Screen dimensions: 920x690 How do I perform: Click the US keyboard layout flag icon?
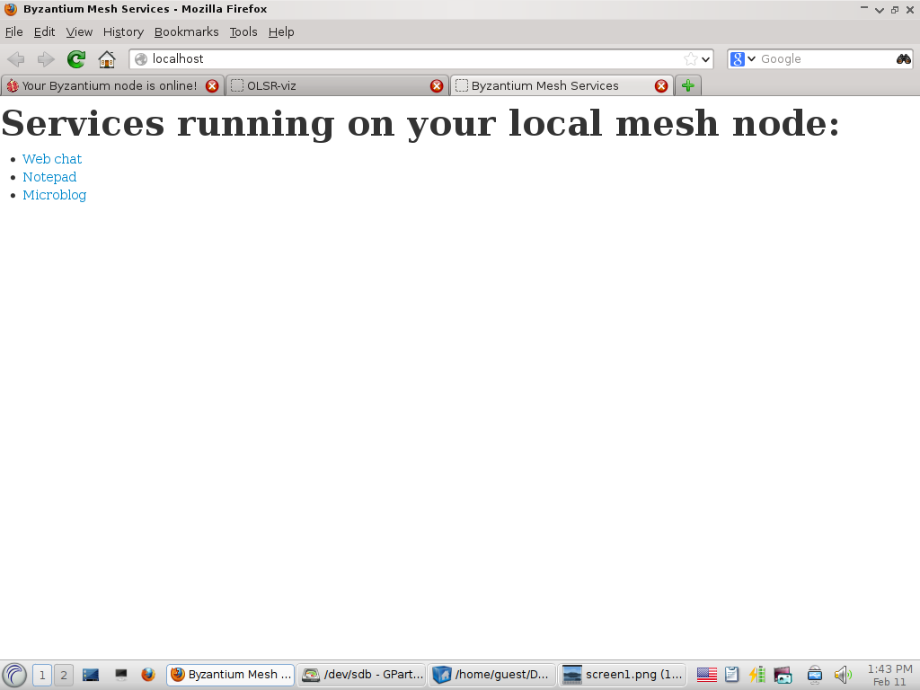706,674
